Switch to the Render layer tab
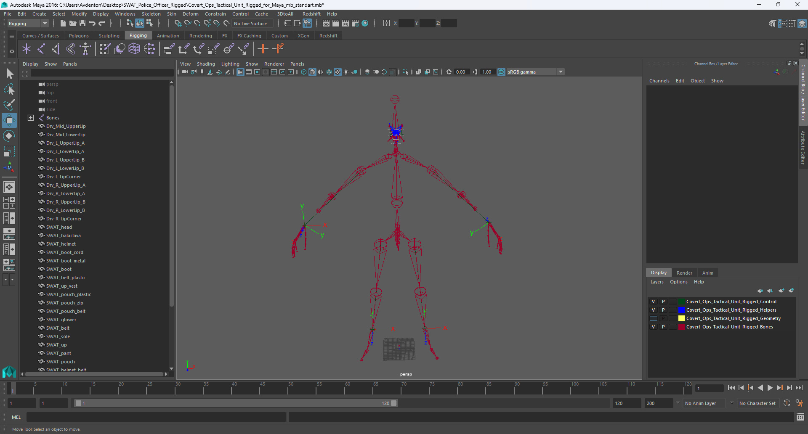Screen dimensions: 808x434 (x=684, y=273)
